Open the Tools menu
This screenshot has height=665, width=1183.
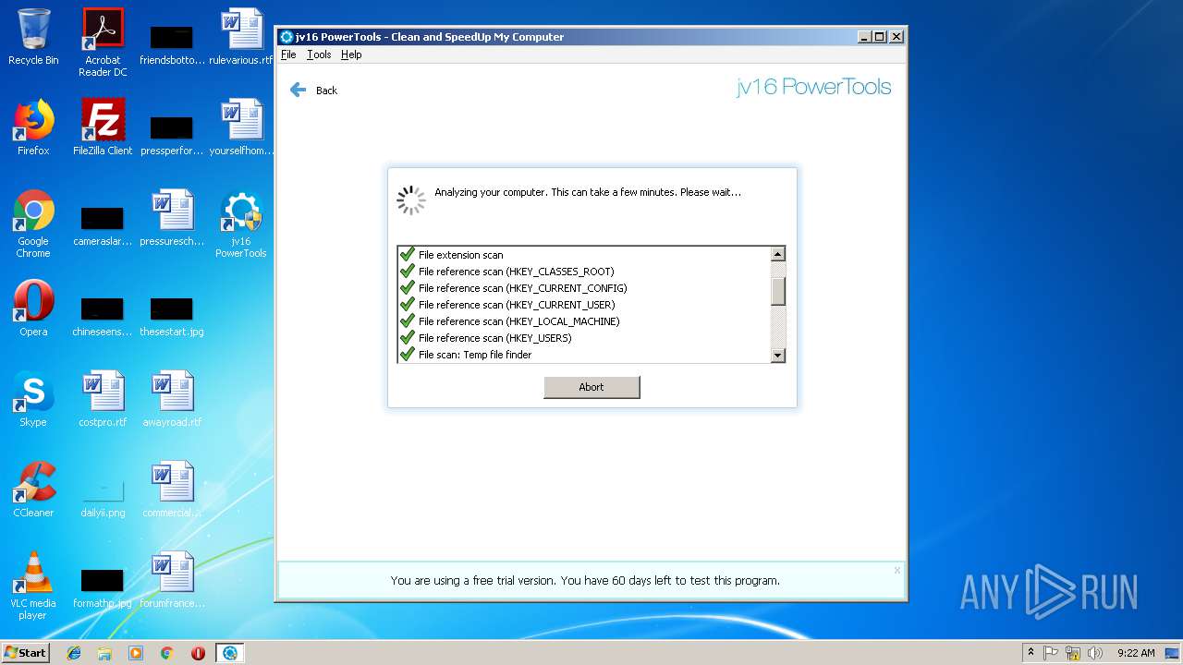pyautogui.click(x=319, y=54)
